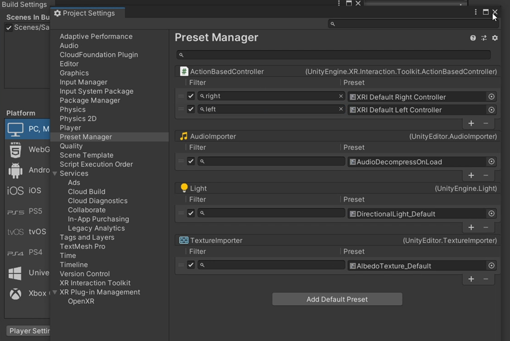The height and width of the screenshot is (341, 510).
Task: Toggle the AlbedoTexture_Default preset checkbox
Action: pos(191,265)
